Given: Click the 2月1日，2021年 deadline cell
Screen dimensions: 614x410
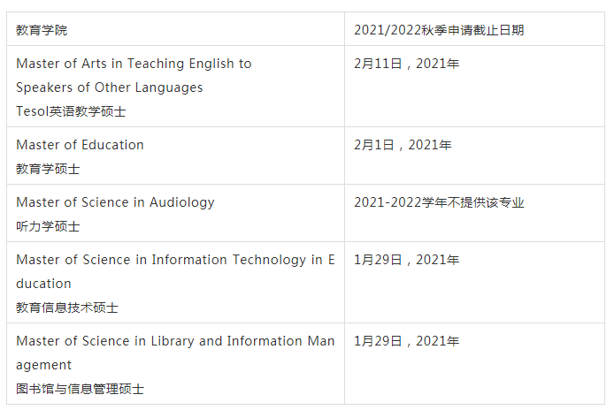Looking at the screenshot, I should tap(474, 156).
